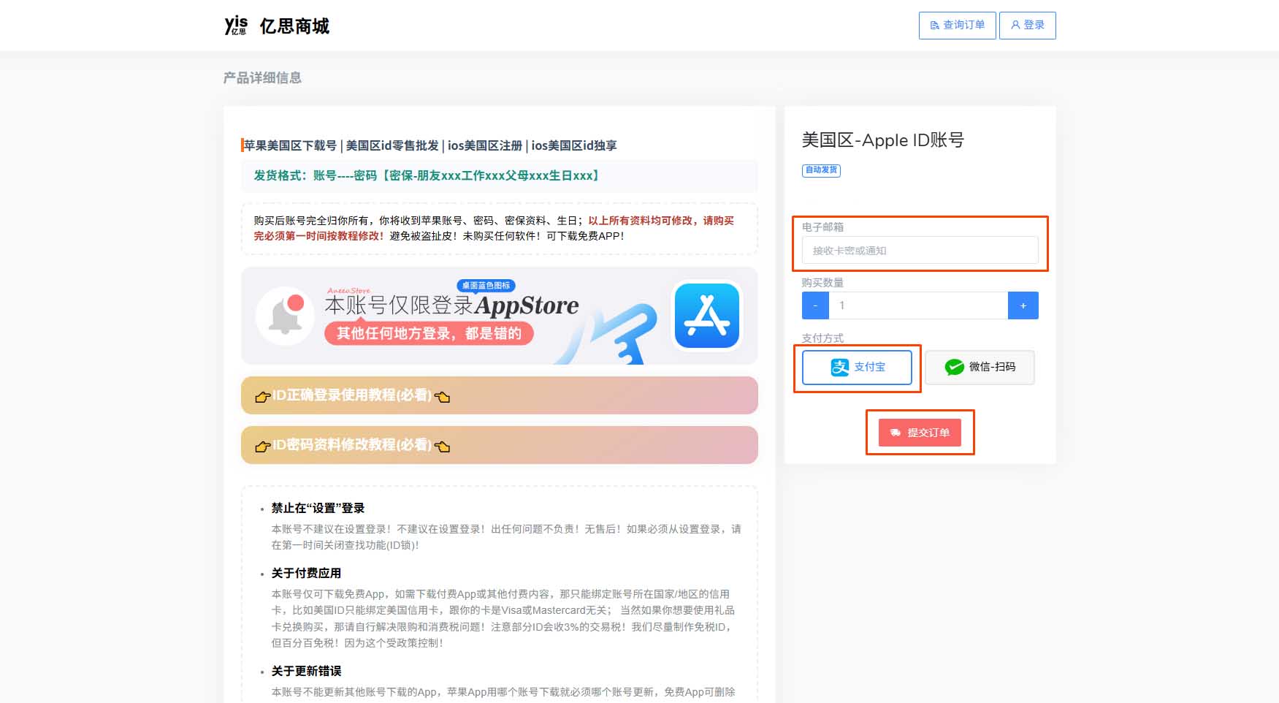Open the 登录 page from top bar

coord(1027,25)
